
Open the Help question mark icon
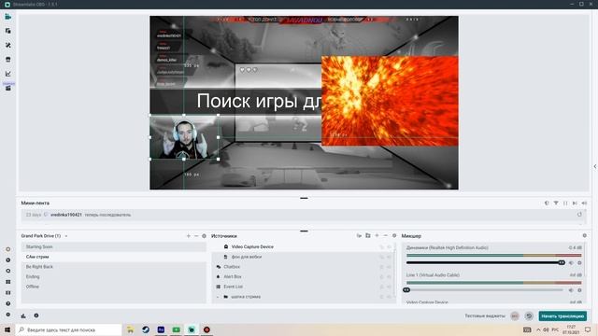point(8,303)
